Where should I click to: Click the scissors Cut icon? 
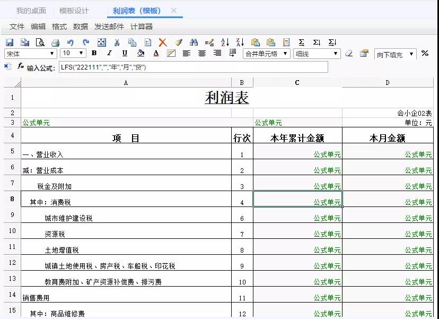pos(117,42)
